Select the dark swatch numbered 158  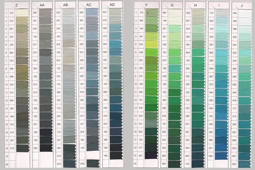point(116,156)
